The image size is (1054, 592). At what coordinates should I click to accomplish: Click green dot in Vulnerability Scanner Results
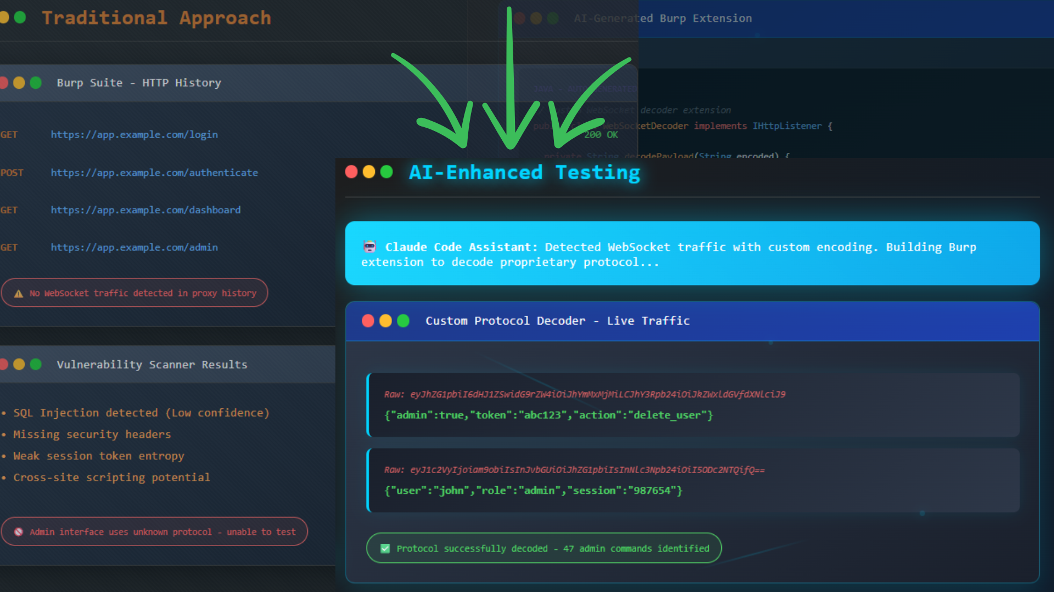[x=36, y=365]
